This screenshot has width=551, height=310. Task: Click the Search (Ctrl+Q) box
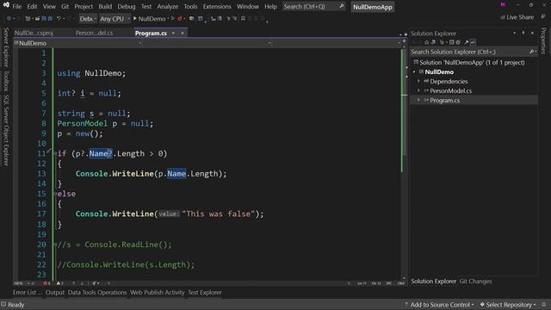[313, 6]
